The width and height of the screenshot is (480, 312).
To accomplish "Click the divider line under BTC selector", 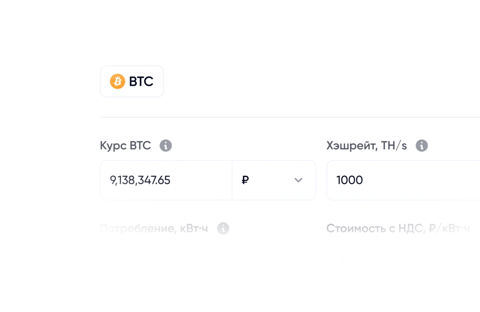I will tap(287, 117).
